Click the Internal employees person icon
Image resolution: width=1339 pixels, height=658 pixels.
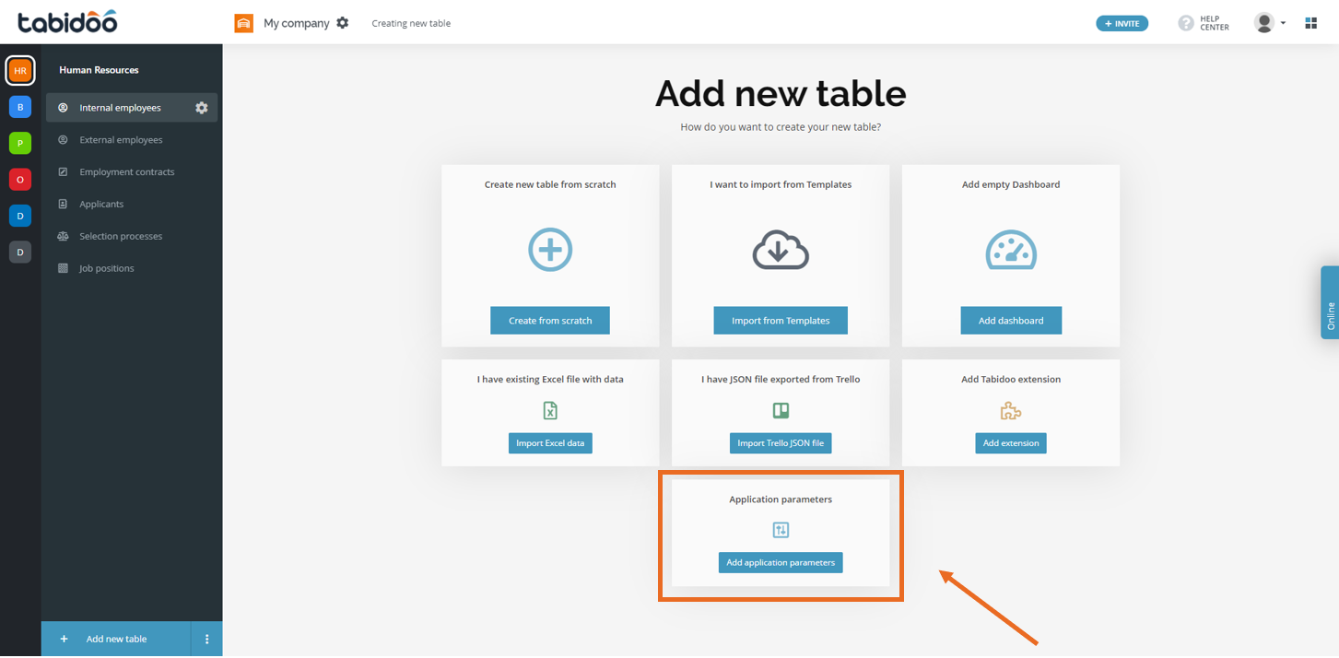(63, 108)
